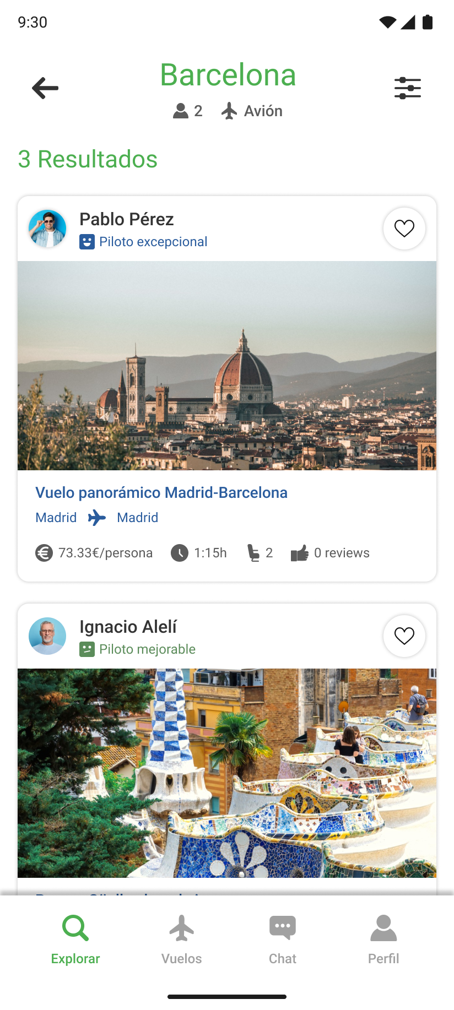Favorite Ignacio Alelí's flight with heart

404,636
